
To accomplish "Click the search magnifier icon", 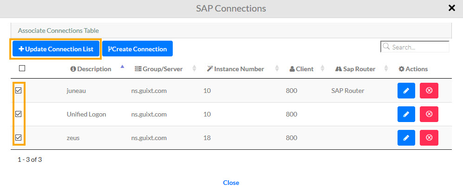I will tap(386, 47).
